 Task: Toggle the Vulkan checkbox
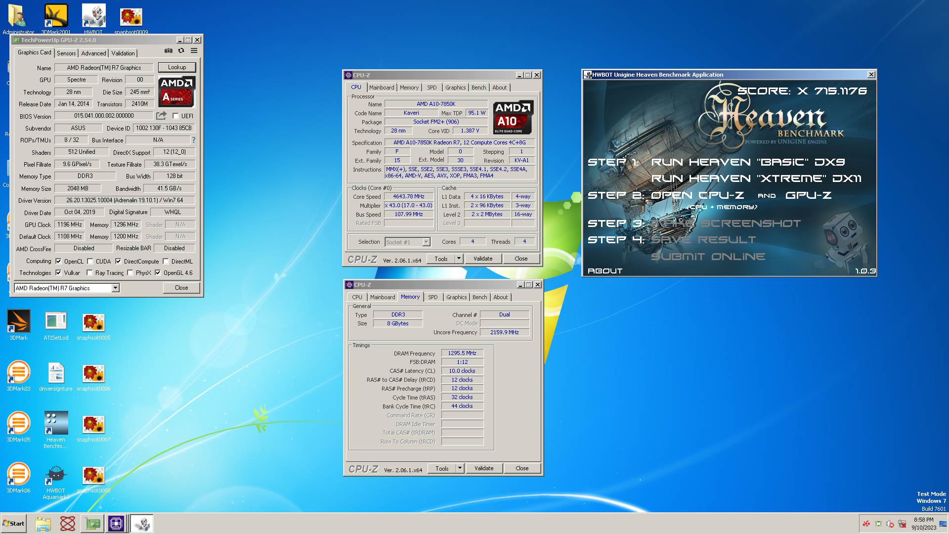[58, 273]
